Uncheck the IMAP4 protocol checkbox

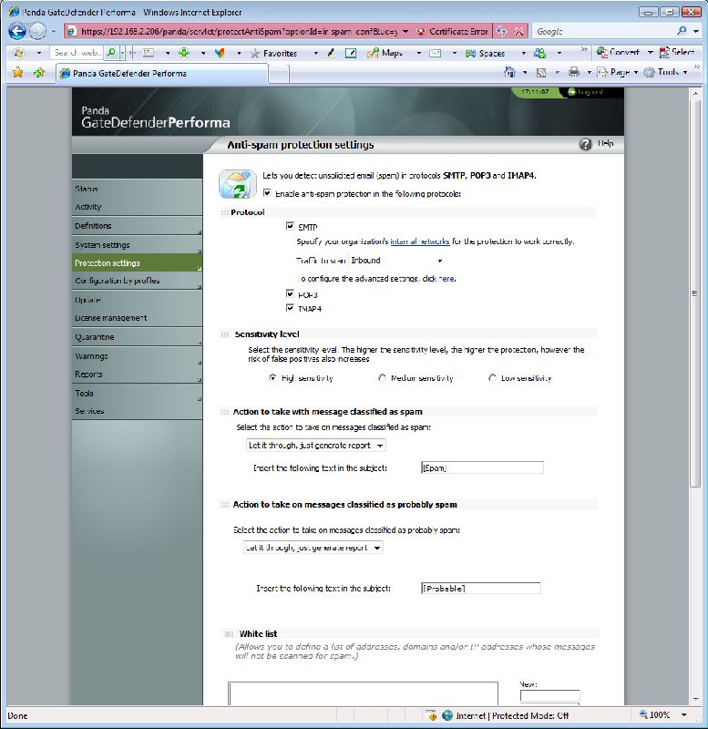pos(290,307)
